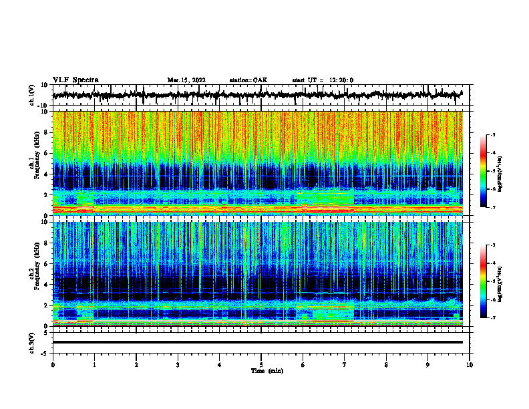This screenshot has width=529, height=409.
Task: Click the "start UT = 12:20:0" header text
Action: click(323, 80)
